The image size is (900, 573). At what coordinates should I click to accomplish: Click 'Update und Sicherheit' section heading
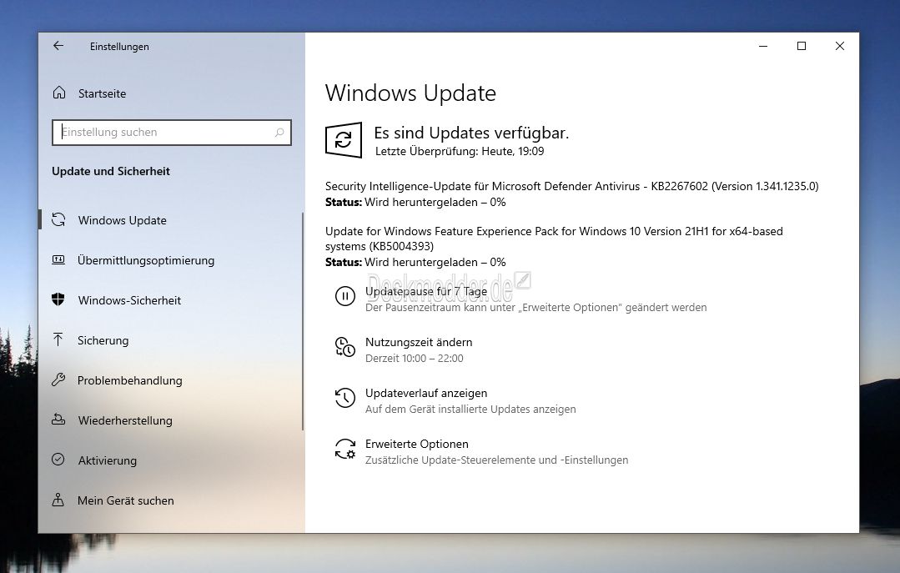(x=111, y=171)
